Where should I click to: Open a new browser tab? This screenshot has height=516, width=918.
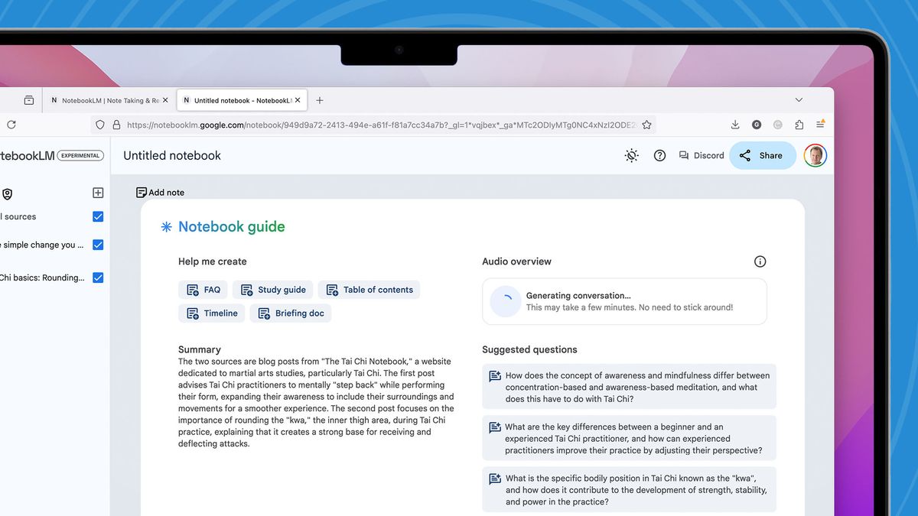click(x=320, y=100)
